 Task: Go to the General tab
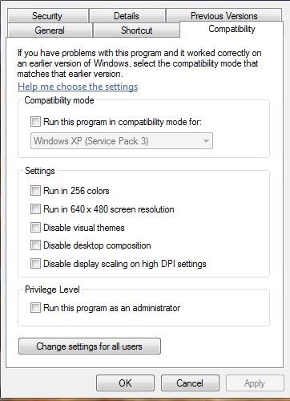[50, 30]
